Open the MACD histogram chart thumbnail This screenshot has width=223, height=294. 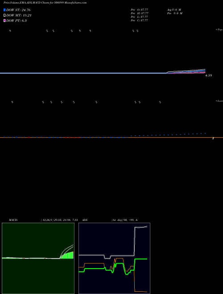[x=38, y=258]
